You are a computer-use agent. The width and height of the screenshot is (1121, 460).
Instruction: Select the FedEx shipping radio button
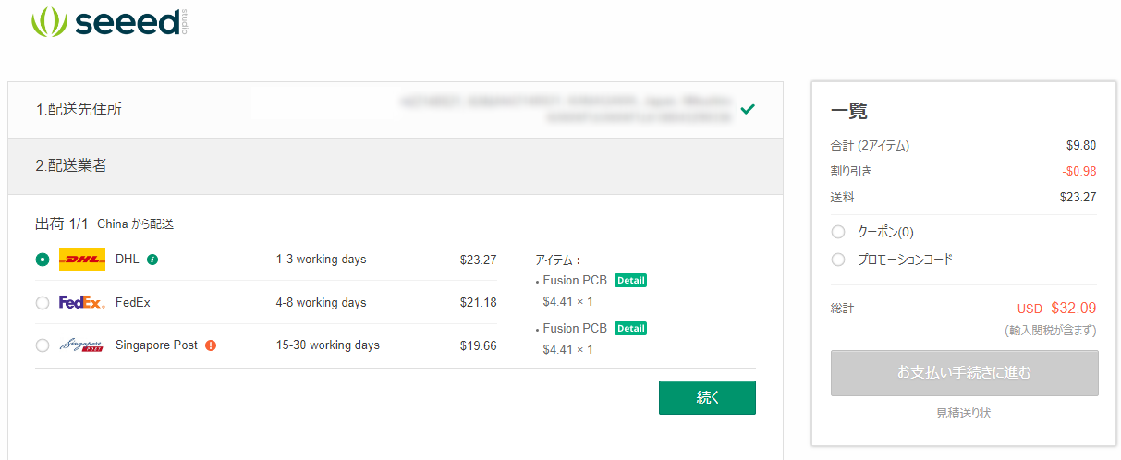[x=43, y=303]
